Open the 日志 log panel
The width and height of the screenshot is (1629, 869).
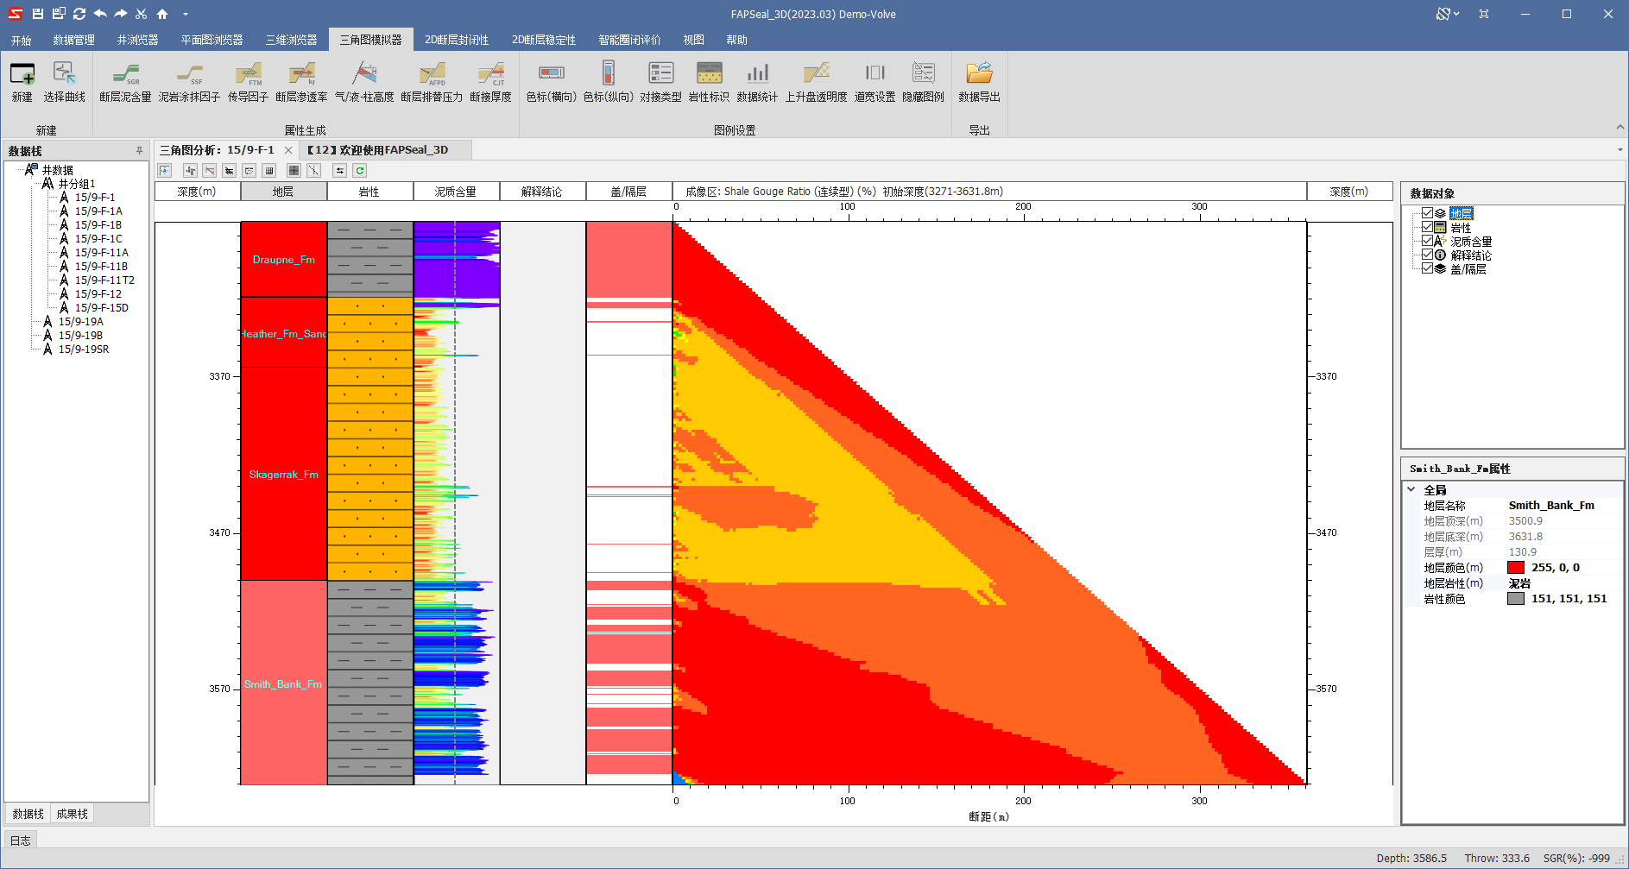pyautogui.click(x=20, y=840)
